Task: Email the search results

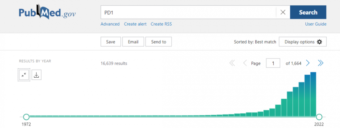Action: point(133,42)
